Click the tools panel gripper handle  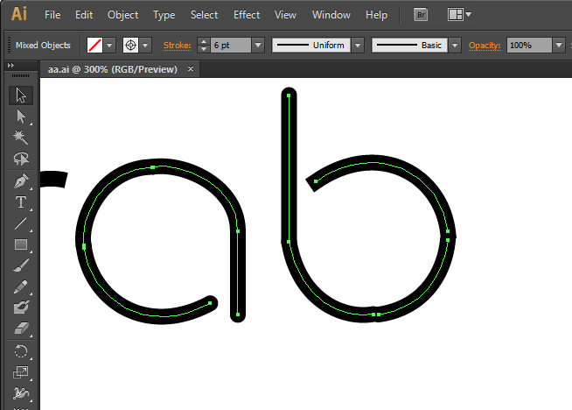[x=21, y=75]
